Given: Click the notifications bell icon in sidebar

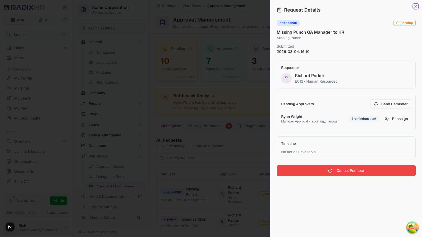Looking at the screenshot, I should [65, 20].
